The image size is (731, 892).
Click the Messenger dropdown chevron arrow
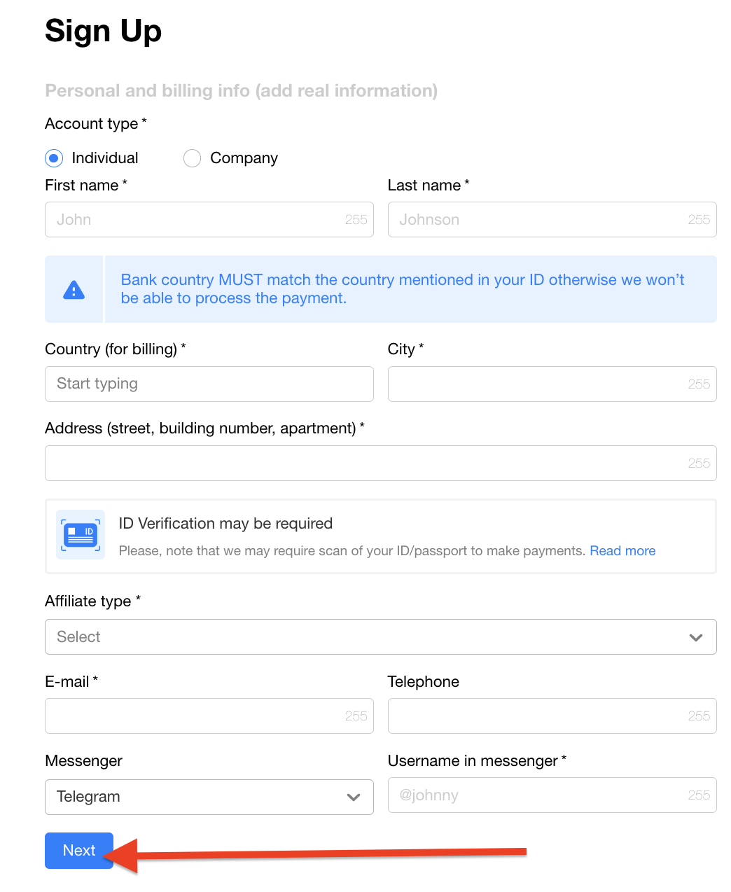[354, 797]
